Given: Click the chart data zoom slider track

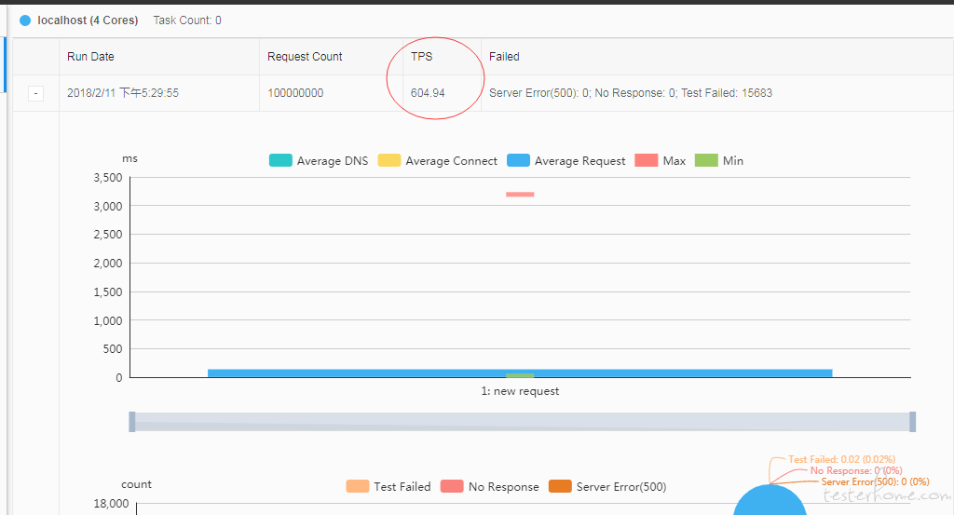Looking at the screenshot, I should point(522,422).
